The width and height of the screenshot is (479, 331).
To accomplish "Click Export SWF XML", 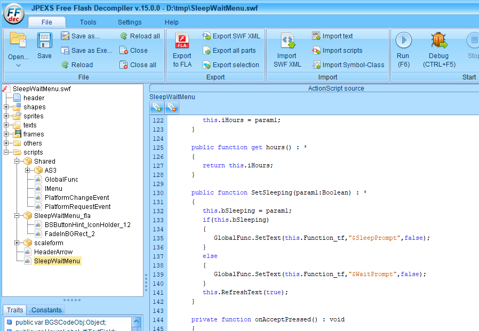I will (x=231, y=36).
